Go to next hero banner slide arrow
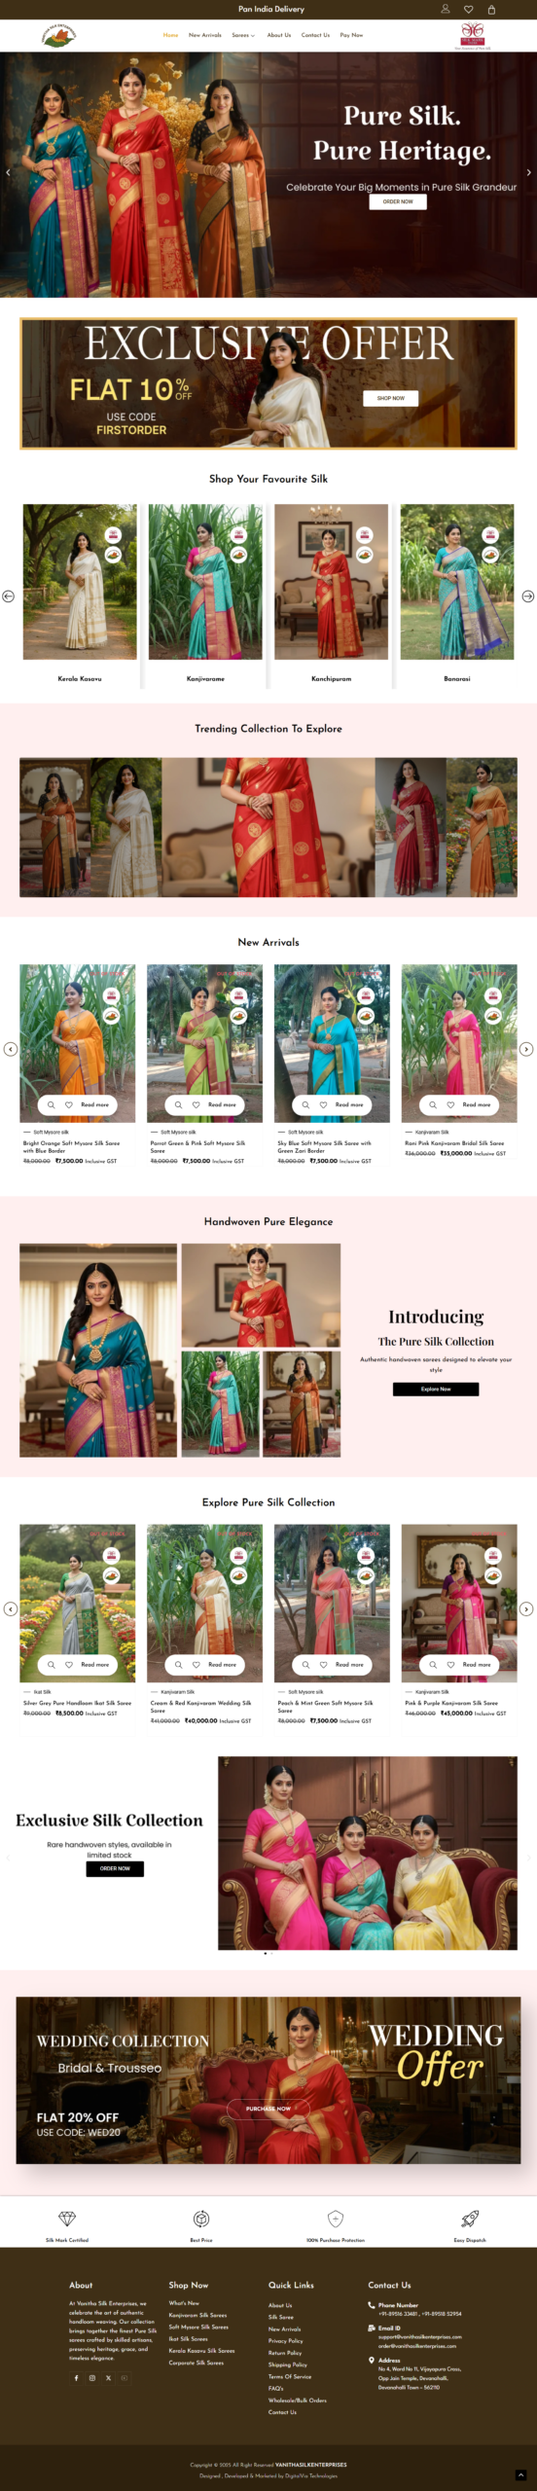This screenshot has width=537, height=2491. (528, 172)
